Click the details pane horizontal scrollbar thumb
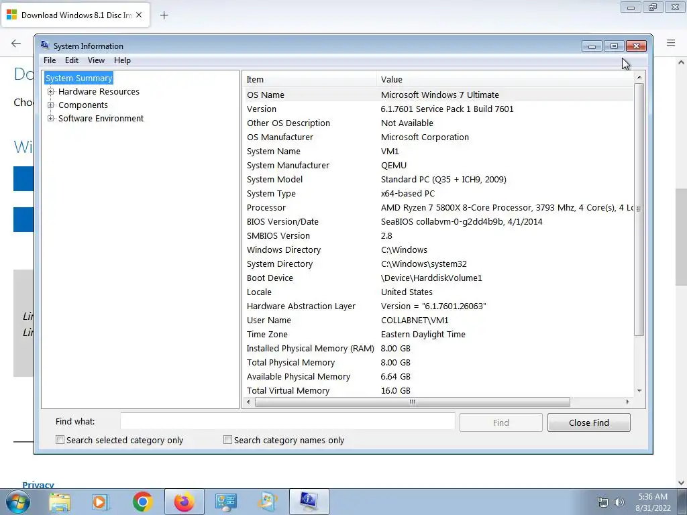 pos(413,402)
